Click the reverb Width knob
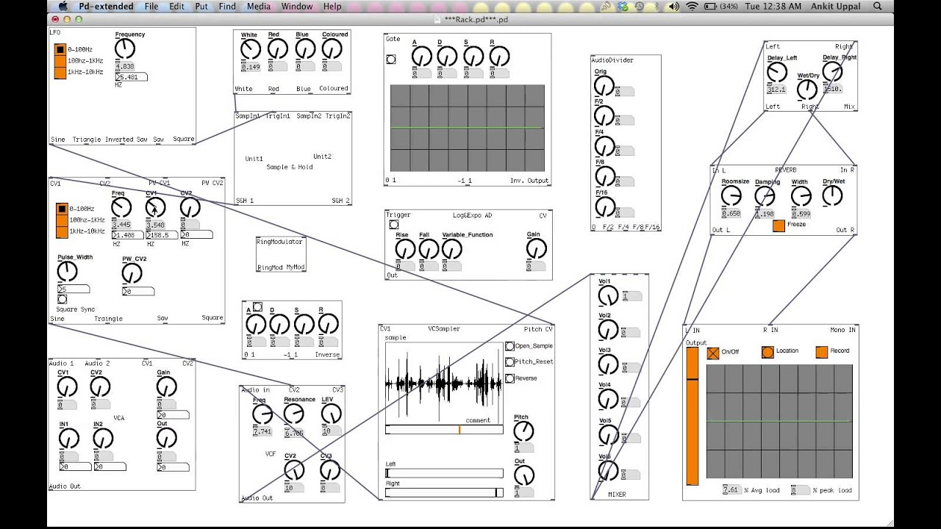 point(801,195)
